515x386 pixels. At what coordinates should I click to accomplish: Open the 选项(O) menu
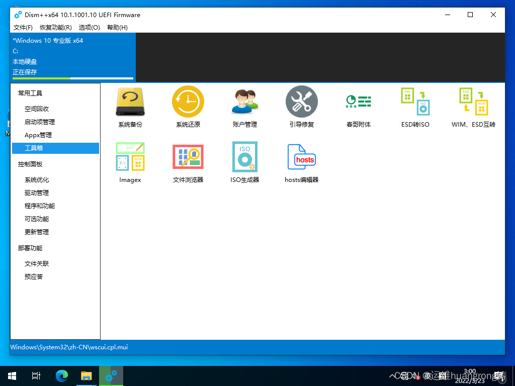[x=90, y=27]
